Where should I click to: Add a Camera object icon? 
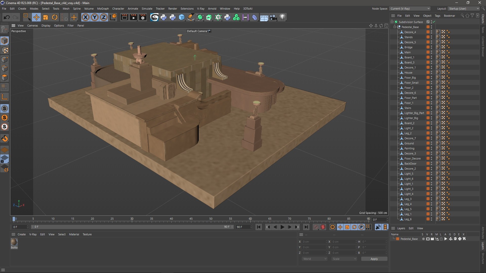coord(273,17)
